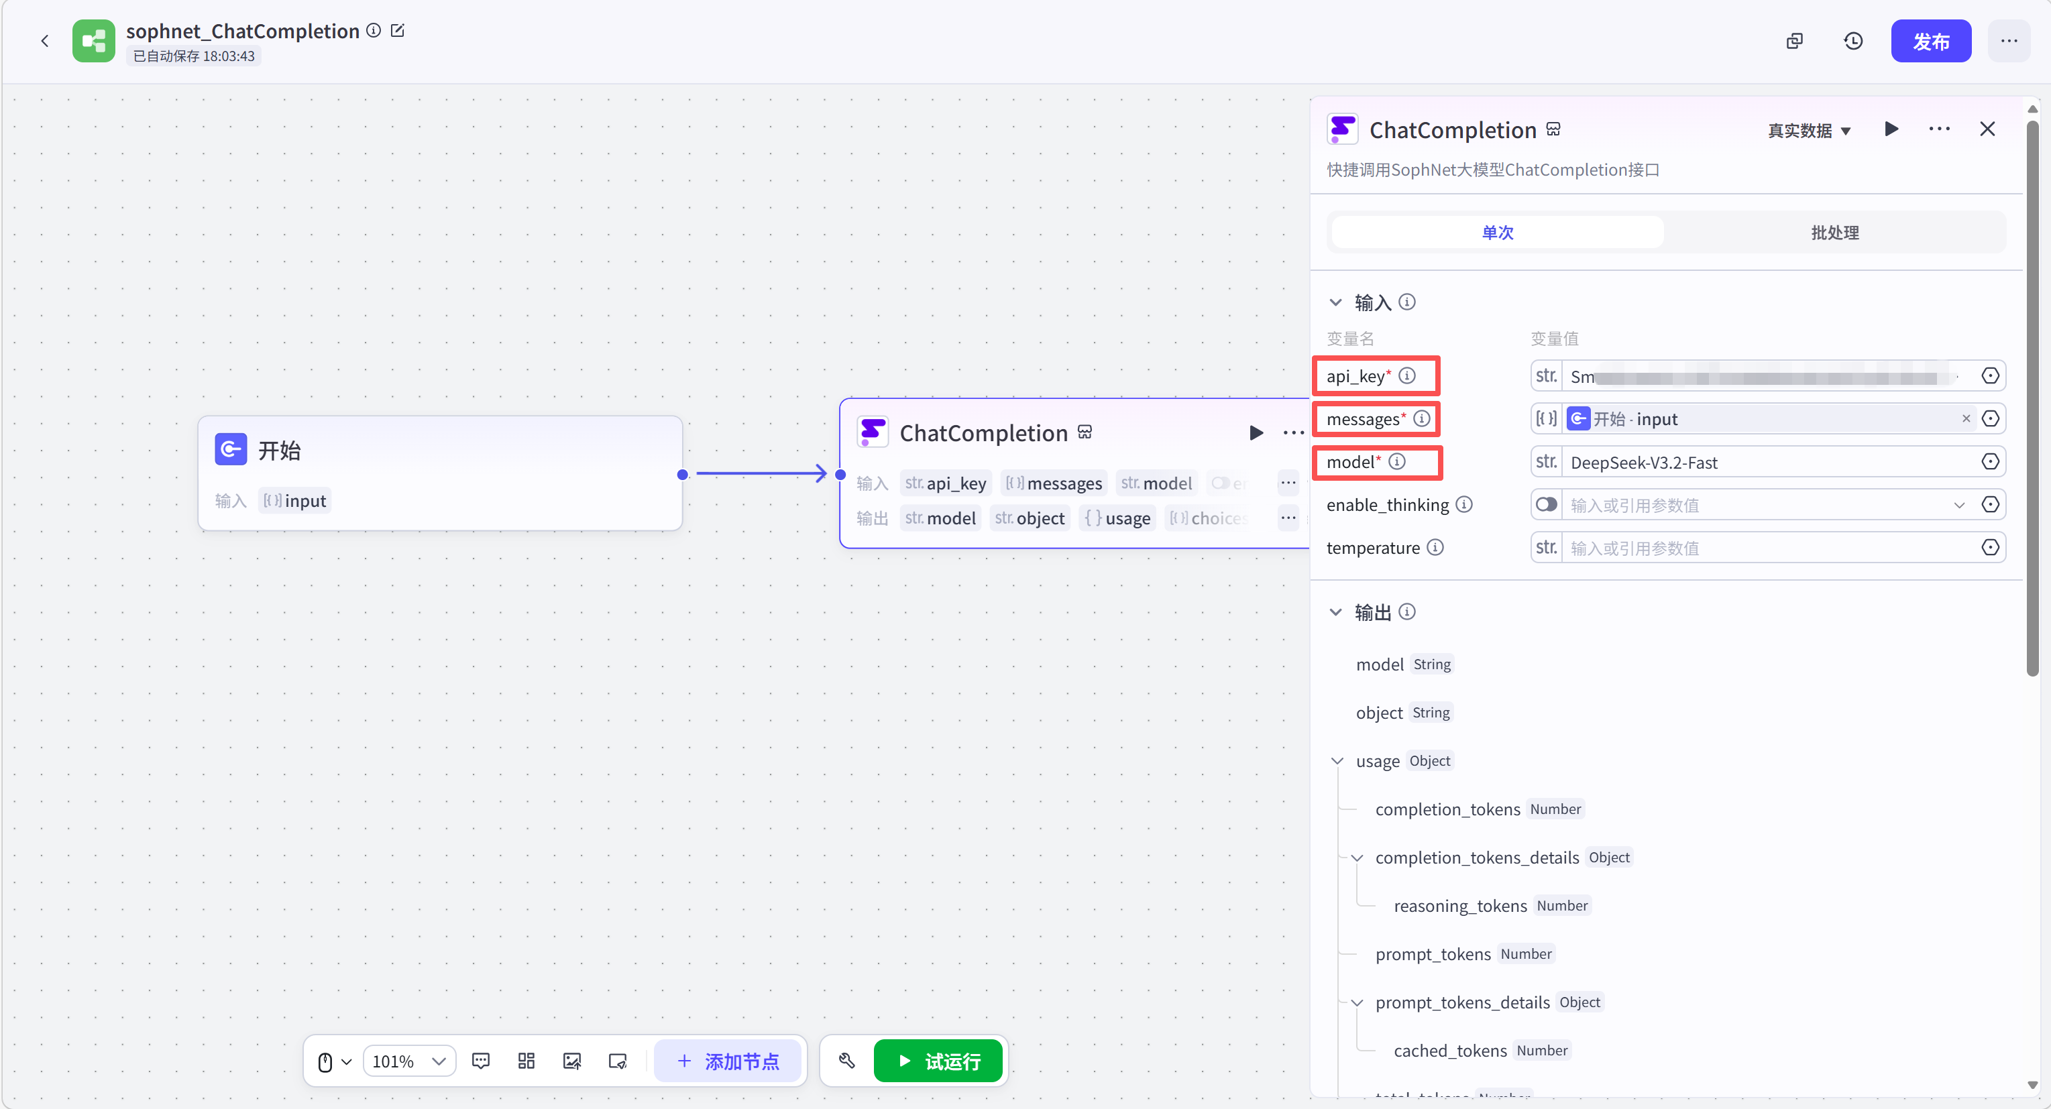Screen dimensions: 2051x1109
Task: Collapse the usage Object tree item
Action: pos(1337,761)
